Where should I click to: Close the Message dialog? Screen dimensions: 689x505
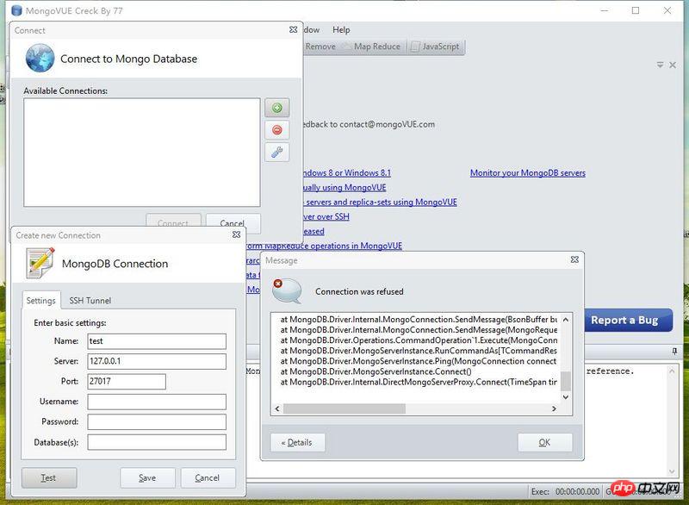(x=574, y=259)
